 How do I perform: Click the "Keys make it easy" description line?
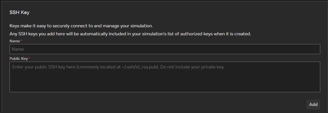pyautogui.click(x=81, y=26)
